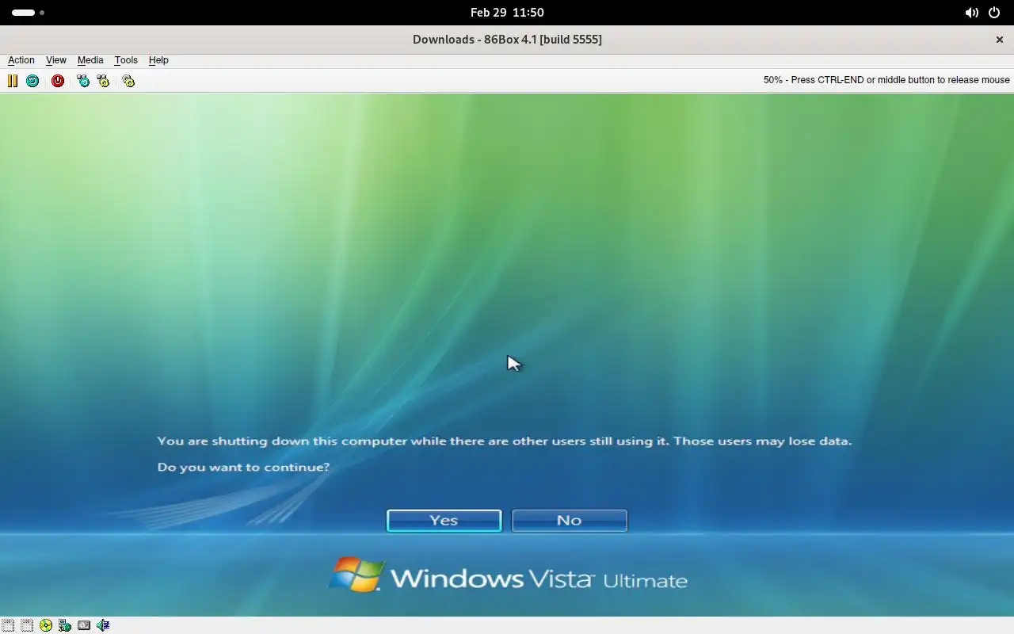Cancel shutdown with No button
The image size is (1014, 634).
pyautogui.click(x=570, y=521)
